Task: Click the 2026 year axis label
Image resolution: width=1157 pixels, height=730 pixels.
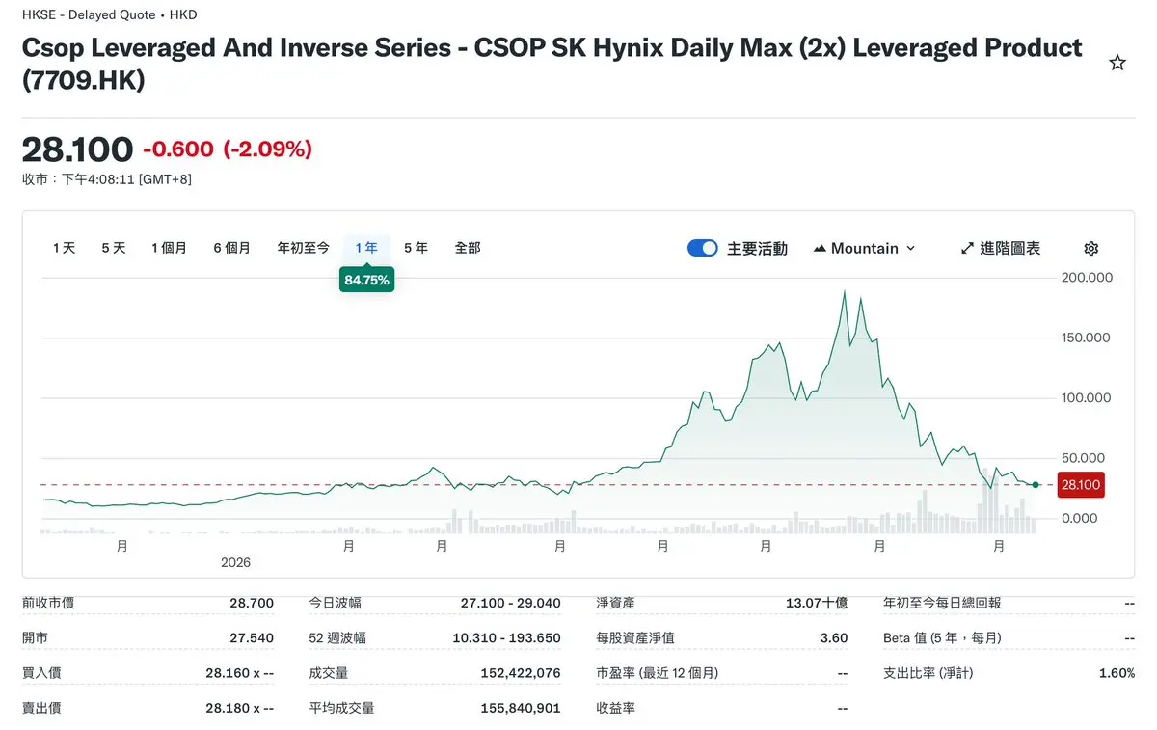Action: (235, 562)
